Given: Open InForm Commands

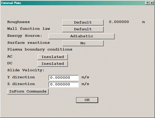Looking at the screenshot, I should [28, 91].
